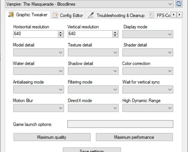Open the DirectX mode dropdown
This screenshot has height=152, width=188.
93,108
